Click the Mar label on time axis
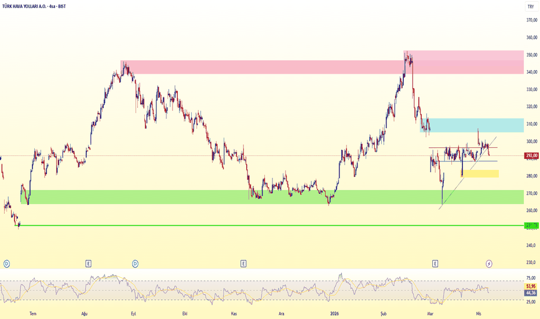This screenshot has height=319, width=540. coord(430,313)
